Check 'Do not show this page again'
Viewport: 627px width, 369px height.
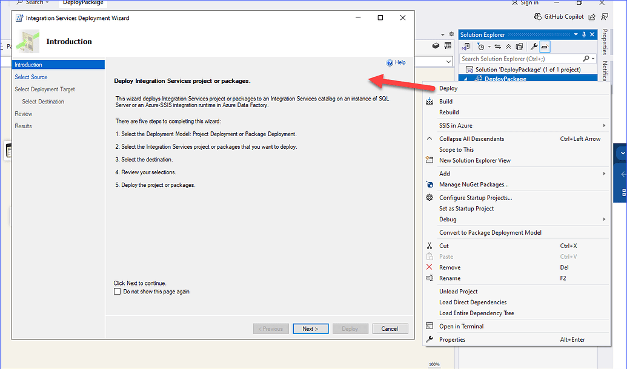click(118, 291)
